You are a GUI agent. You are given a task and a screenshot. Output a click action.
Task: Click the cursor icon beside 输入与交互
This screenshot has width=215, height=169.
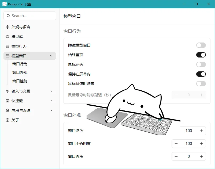8,91
